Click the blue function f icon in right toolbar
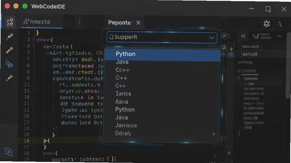Viewport: 291px width, 163px height. (256, 37)
